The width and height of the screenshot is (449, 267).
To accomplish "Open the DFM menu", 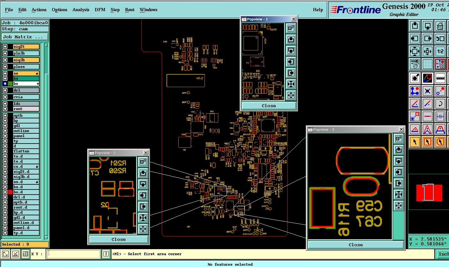I will [100, 10].
